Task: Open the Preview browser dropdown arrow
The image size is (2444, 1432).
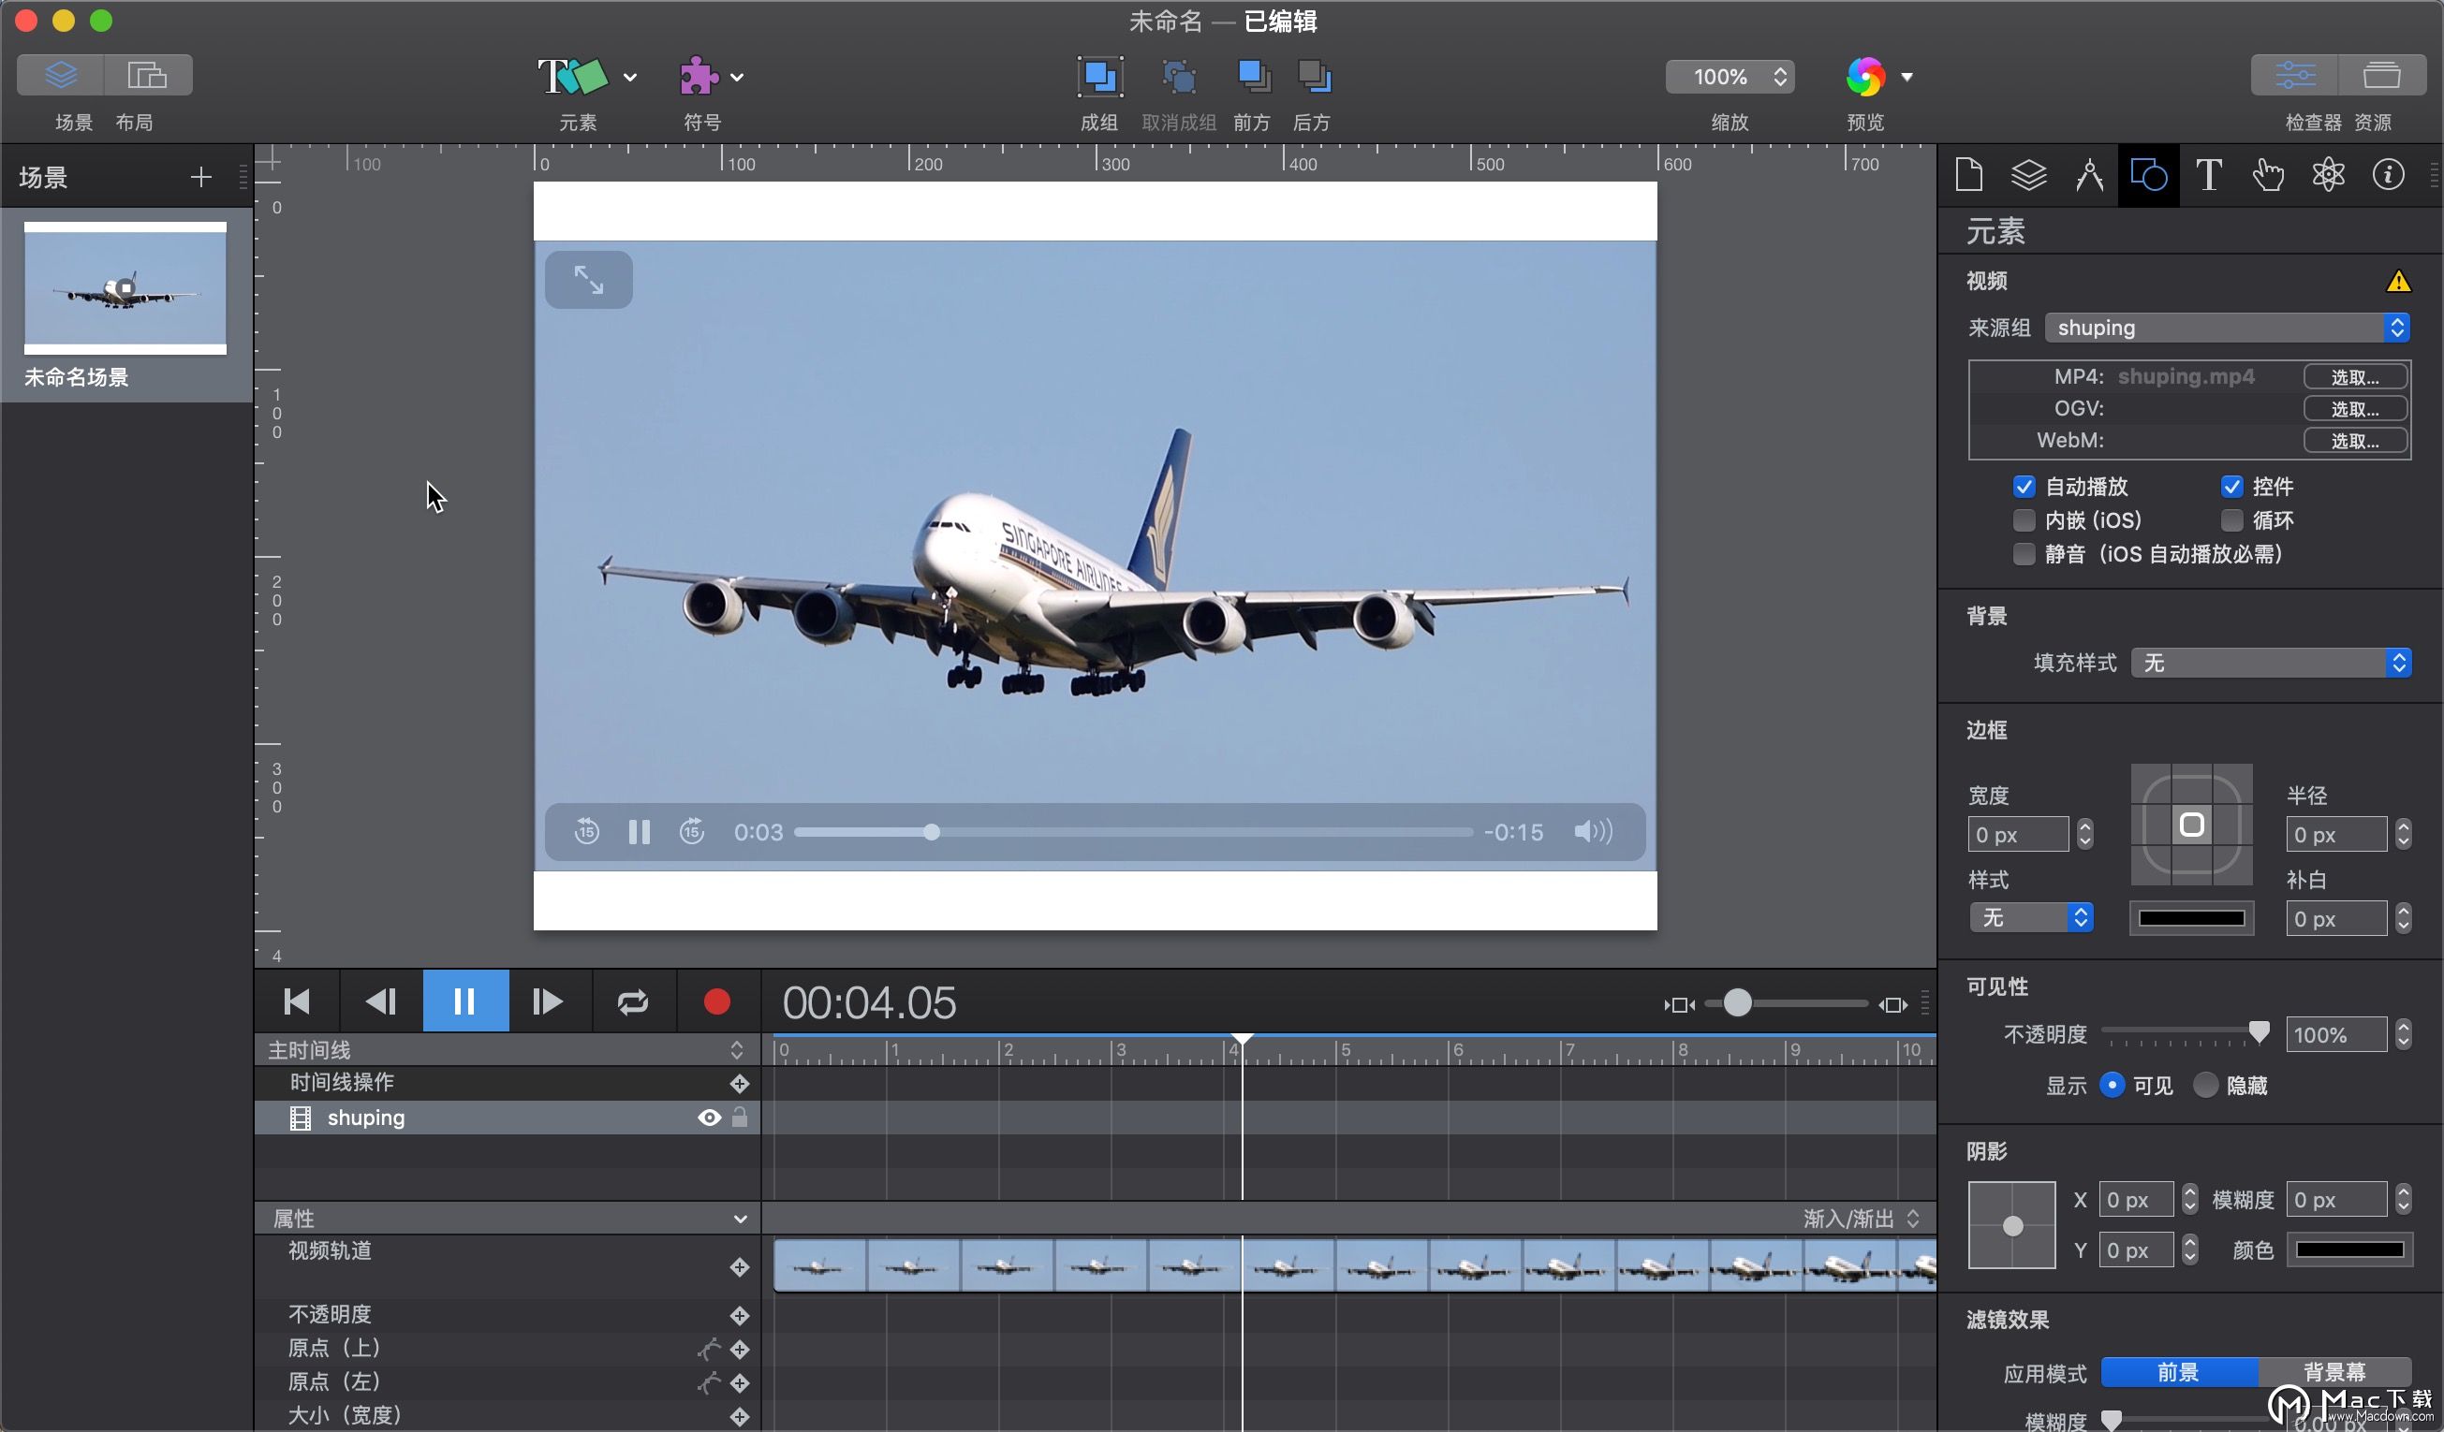Action: pyautogui.click(x=1907, y=77)
